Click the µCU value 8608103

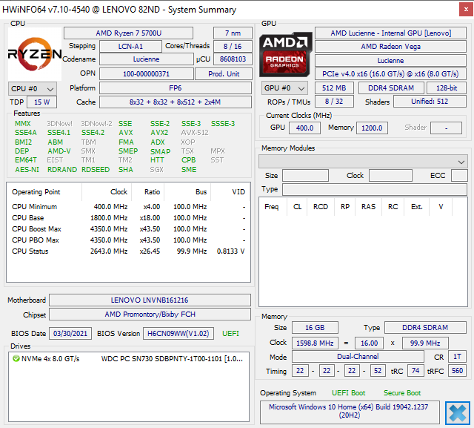[233, 59]
